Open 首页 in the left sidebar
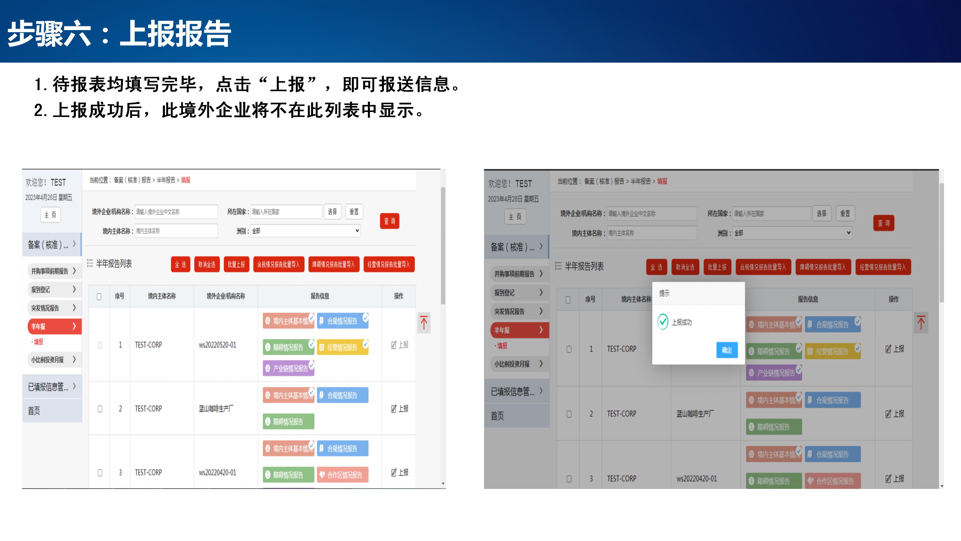 click(34, 411)
